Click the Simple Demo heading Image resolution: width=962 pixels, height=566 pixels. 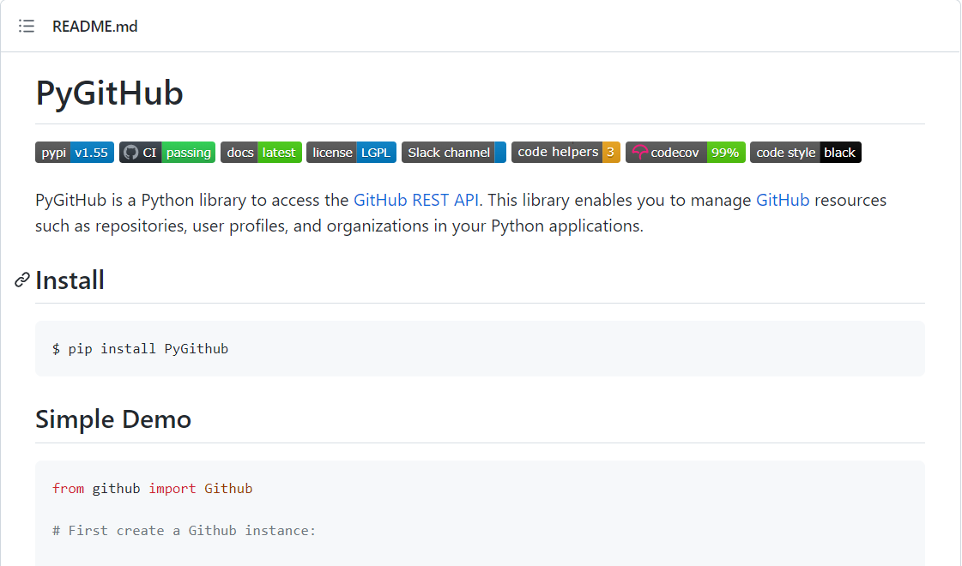[113, 419]
